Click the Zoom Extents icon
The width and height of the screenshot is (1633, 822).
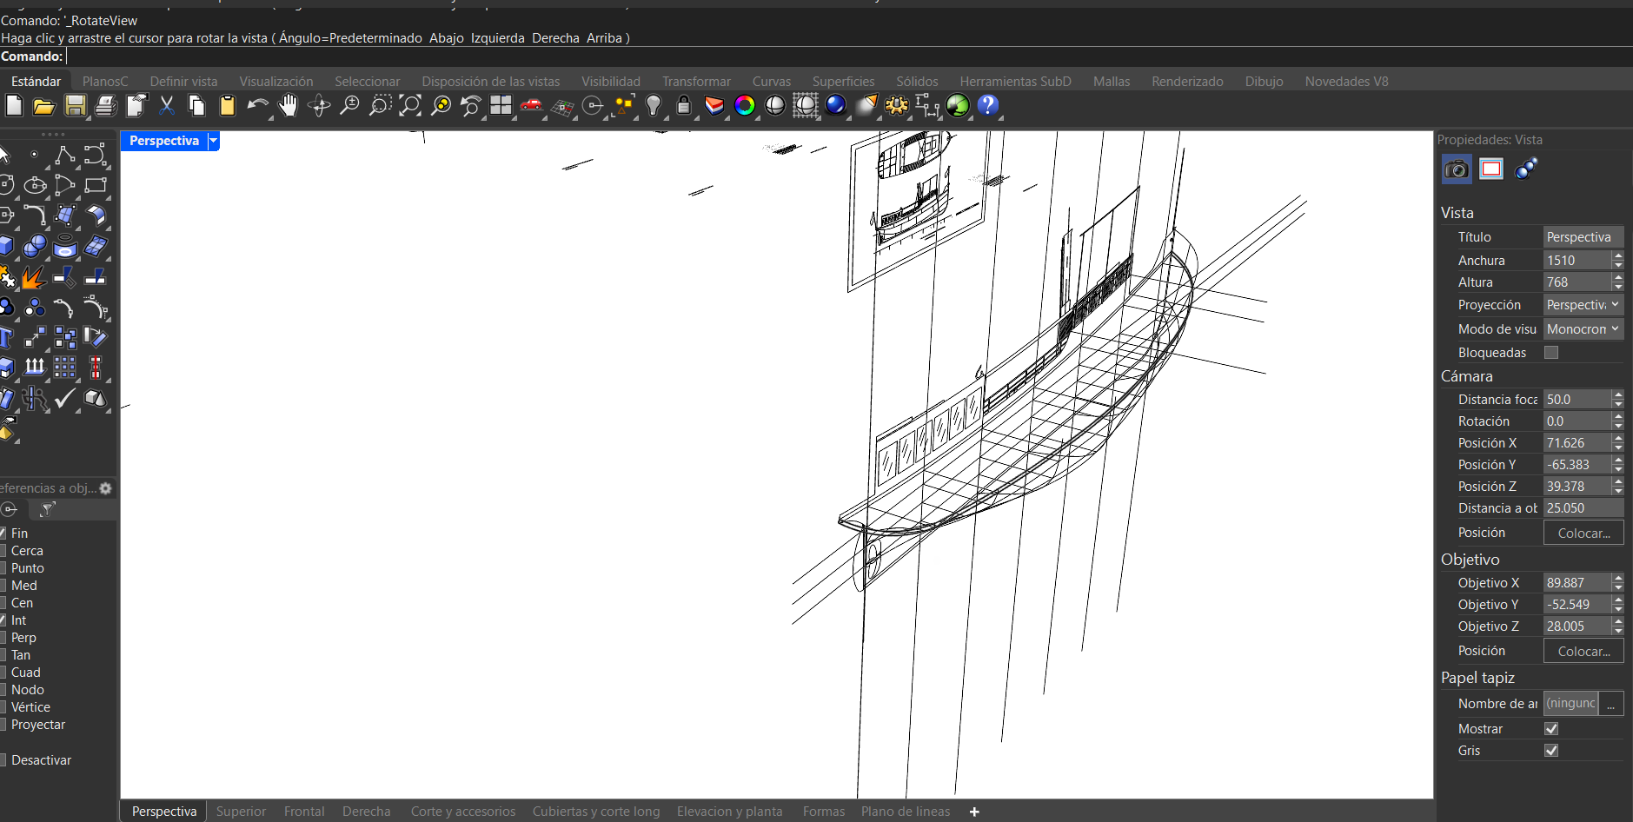point(410,106)
